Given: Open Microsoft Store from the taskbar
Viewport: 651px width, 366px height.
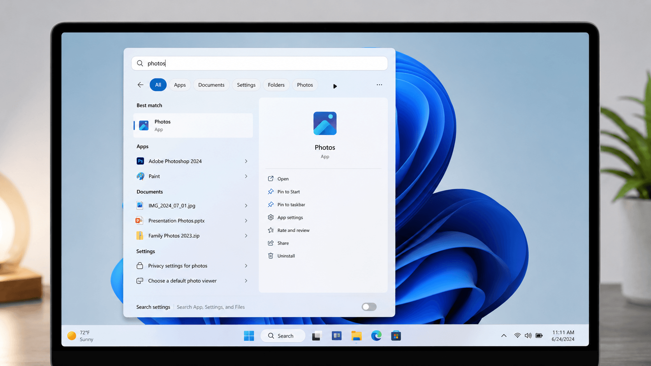Looking at the screenshot, I should [396, 336].
